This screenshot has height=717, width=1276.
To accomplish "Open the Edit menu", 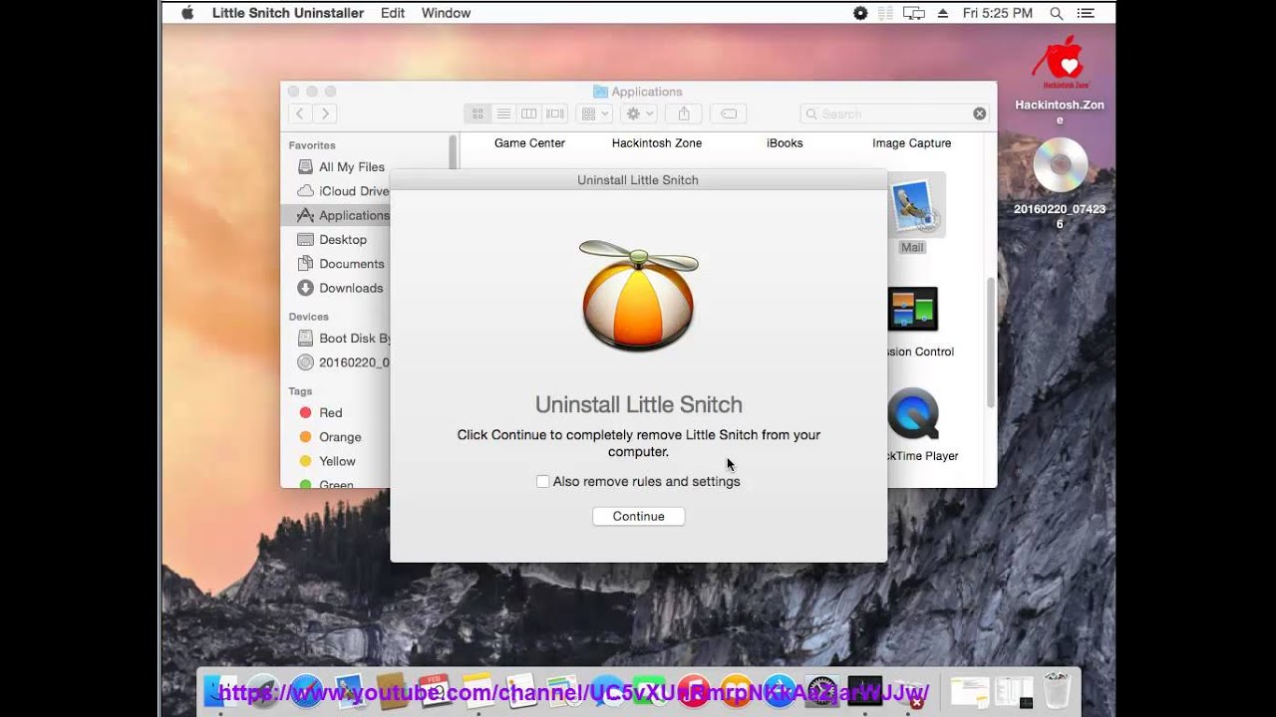I will [x=393, y=13].
